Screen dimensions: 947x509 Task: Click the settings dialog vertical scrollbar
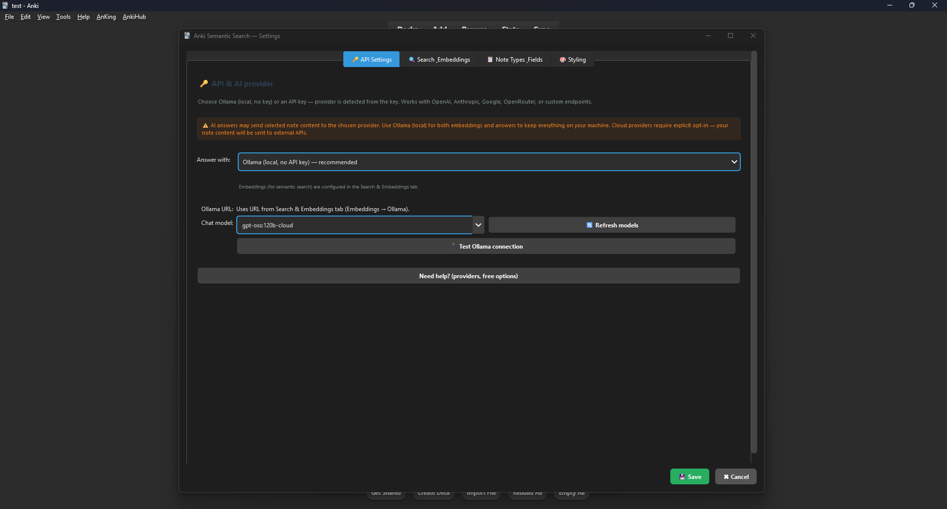754,252
